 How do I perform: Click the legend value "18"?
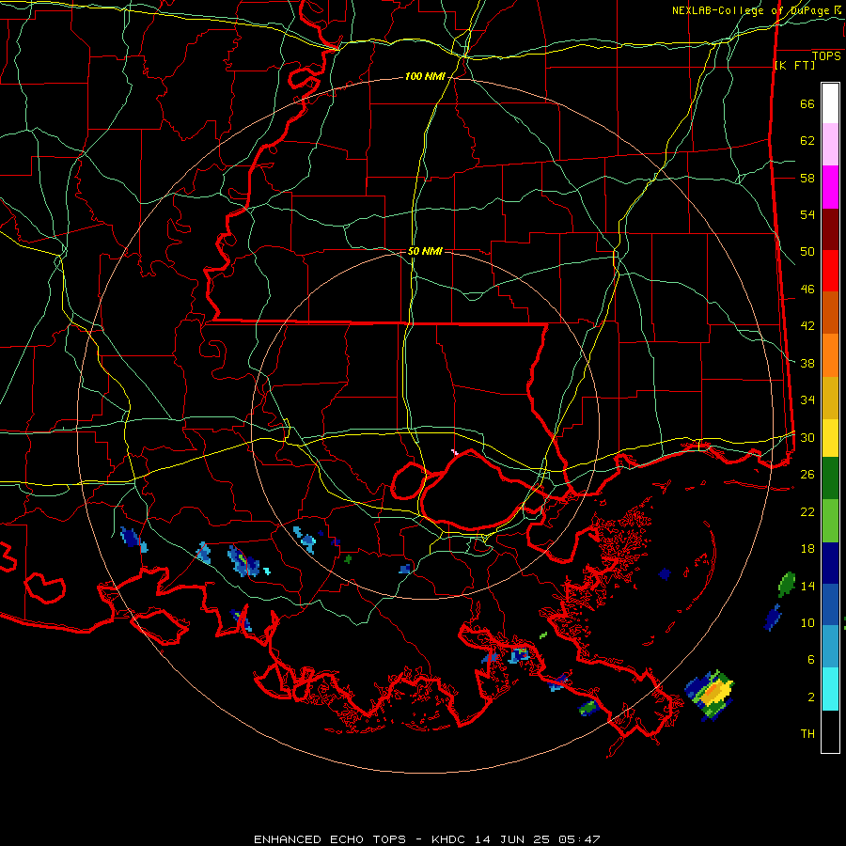coord(807,549)
